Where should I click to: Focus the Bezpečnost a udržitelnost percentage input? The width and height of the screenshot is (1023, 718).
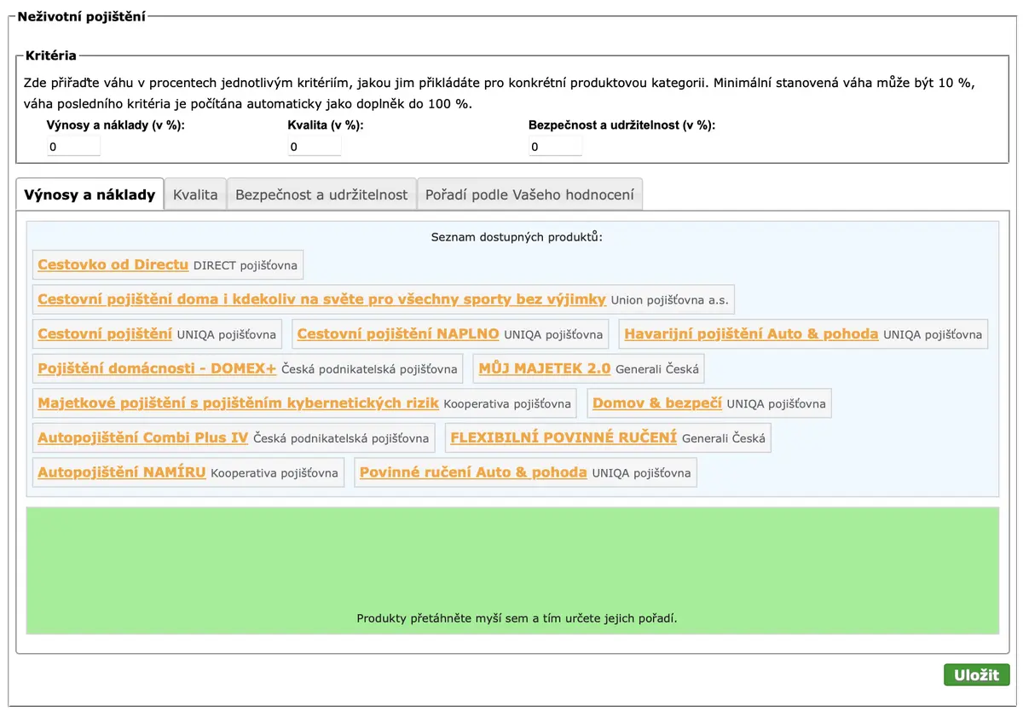(555, 147)
